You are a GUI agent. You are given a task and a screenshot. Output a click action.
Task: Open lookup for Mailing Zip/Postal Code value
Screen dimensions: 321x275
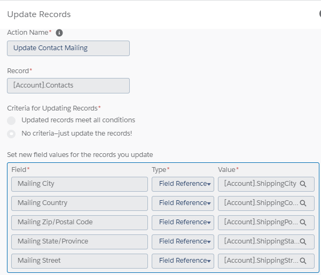point(303,223)
